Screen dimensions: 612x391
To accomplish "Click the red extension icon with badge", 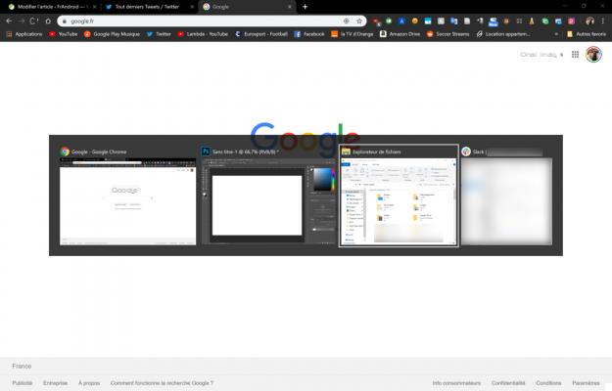I will point(377,22).
